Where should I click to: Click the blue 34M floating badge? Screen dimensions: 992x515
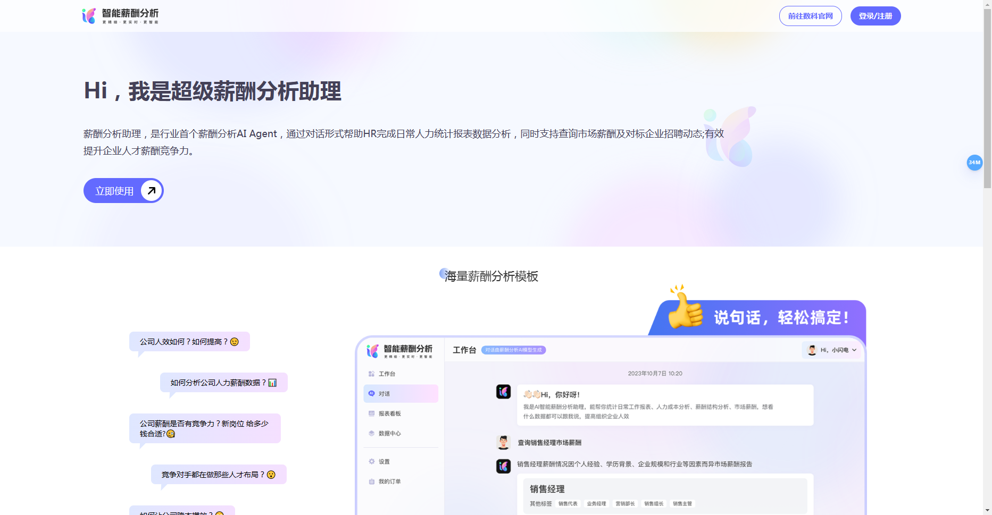(974, 163)
